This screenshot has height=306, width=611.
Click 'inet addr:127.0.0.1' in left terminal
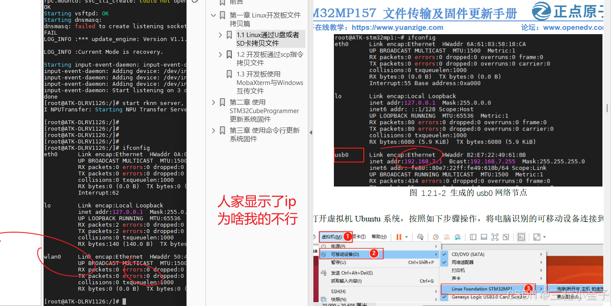click(x=111, y=212)
